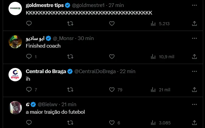The height and width of the screenshot is (128, 205).
Task: Open more options on goldmestre tips tweet
Action: click(194, 5)
